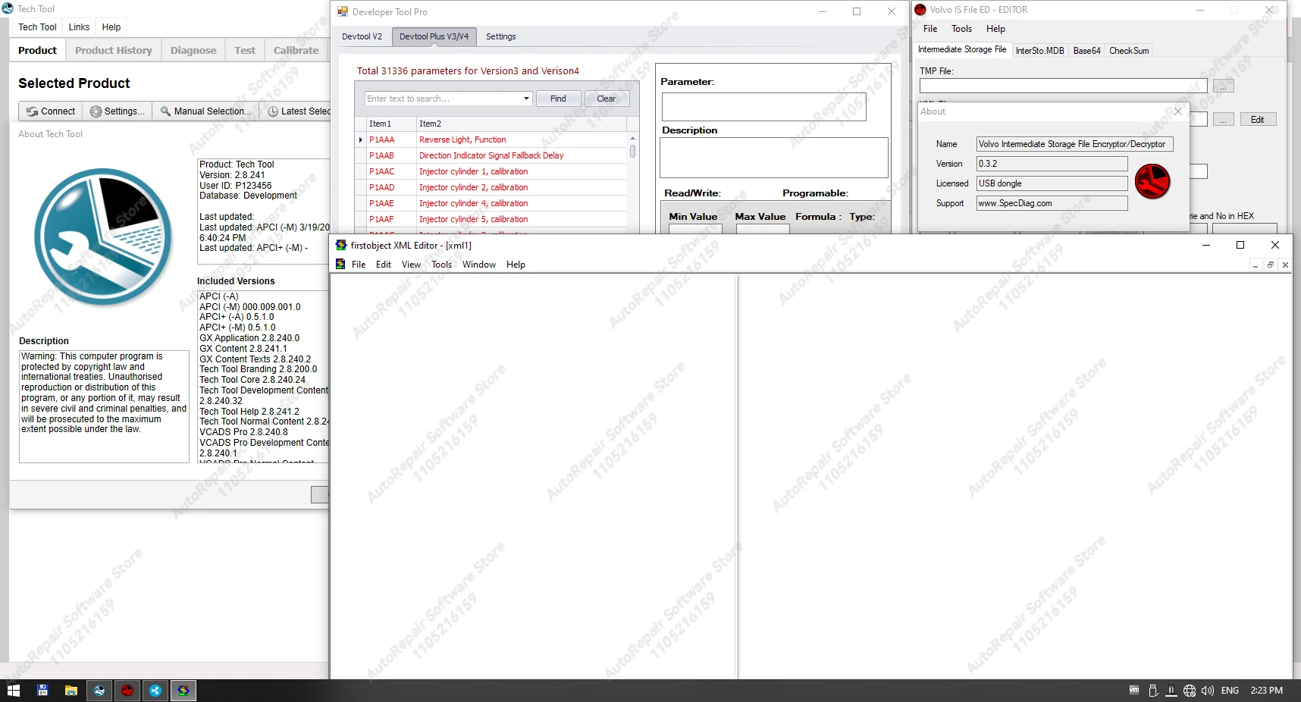Click the Parameter text box
Screen dimensions: 1301x702
click(x=763, y=107)
